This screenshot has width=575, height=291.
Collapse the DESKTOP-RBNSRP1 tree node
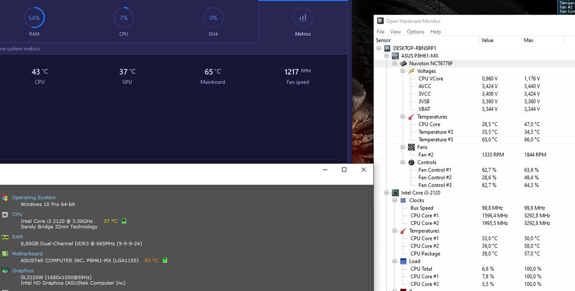pyautogui.click(x=379, y=48)
